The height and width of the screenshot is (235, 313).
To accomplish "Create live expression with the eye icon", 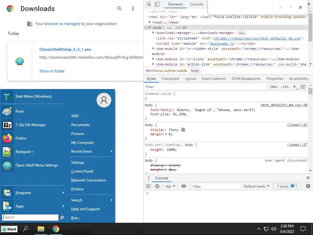I will (x=184, y=186).
